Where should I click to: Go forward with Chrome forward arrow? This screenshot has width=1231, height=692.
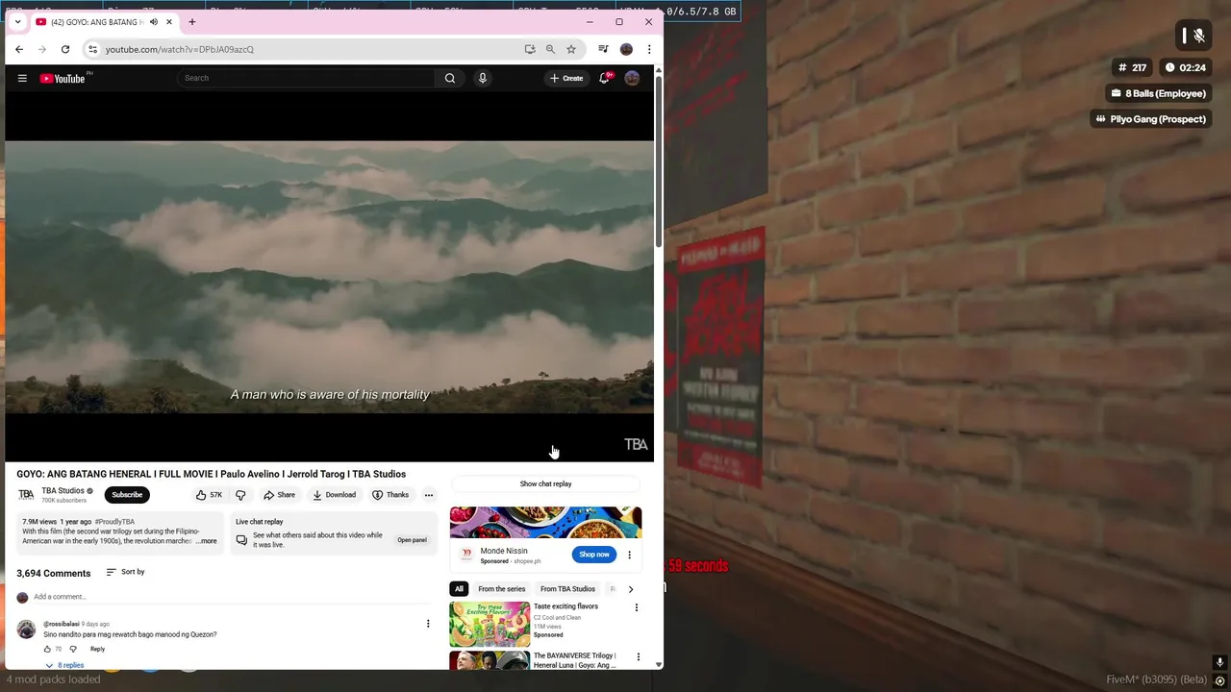[42, 49]
